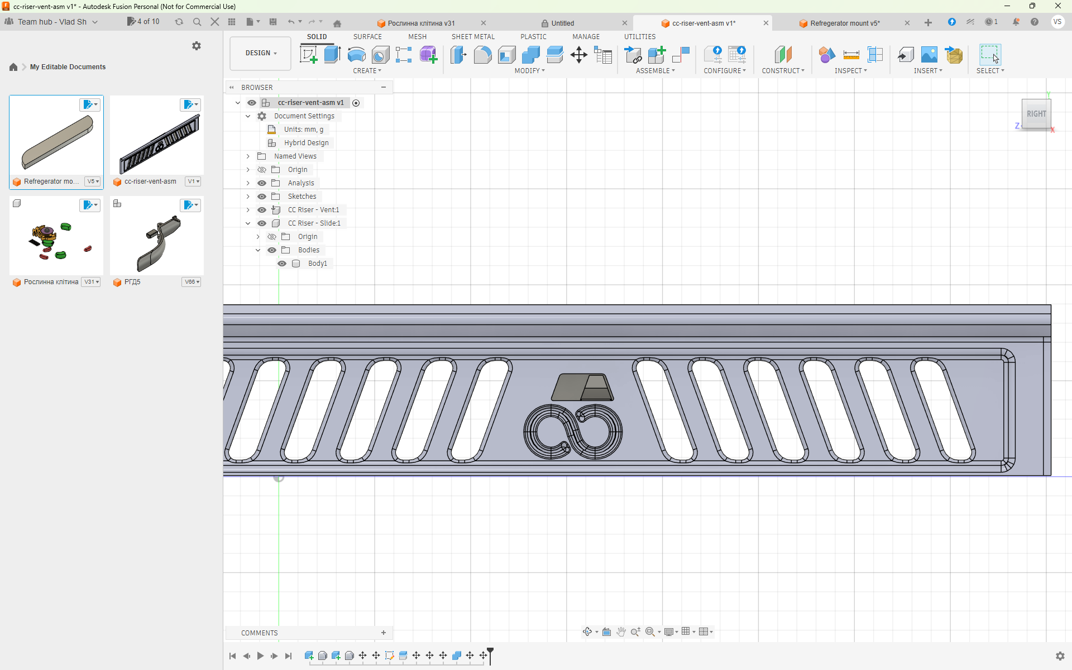The width and height of the screenshot is (1072, 670).
Task: Select the Insert Canvas image tool
Action: click(929, 55)
